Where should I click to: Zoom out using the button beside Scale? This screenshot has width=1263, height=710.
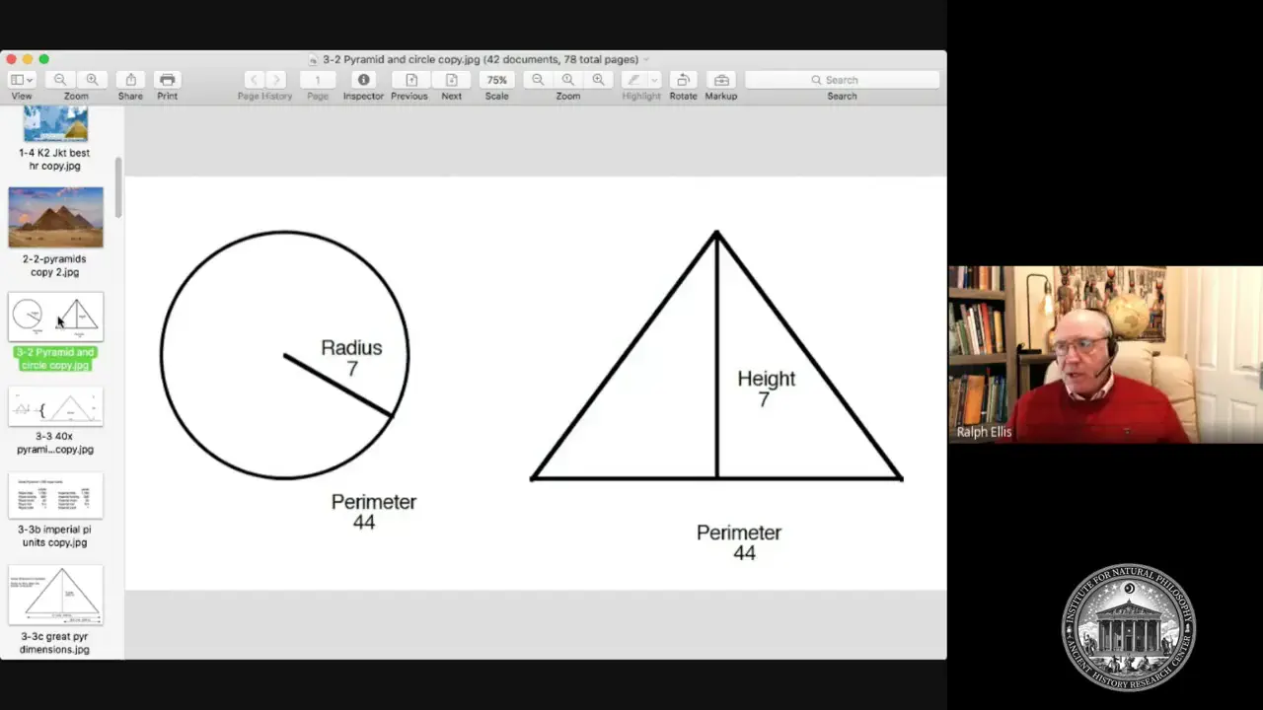click(x=538, y=80)
